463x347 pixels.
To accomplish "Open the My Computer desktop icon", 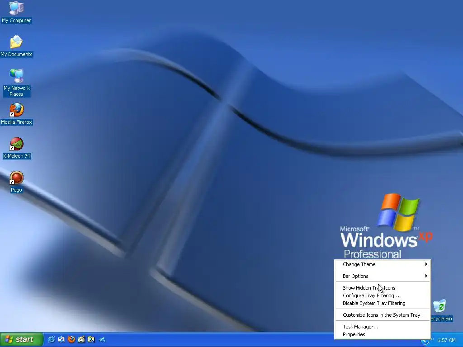I will [x=16, y=12].
